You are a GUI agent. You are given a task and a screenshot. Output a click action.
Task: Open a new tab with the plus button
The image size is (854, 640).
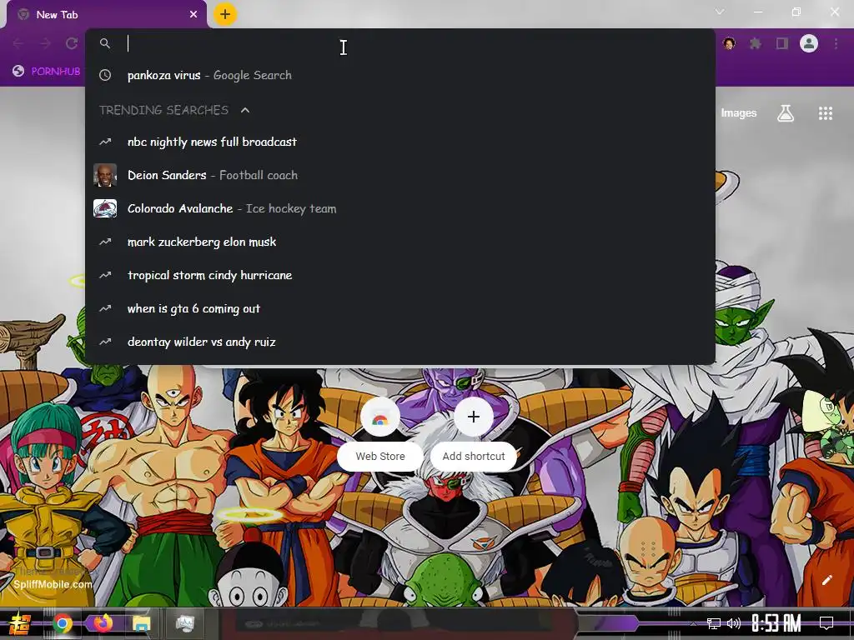[225, 14]
